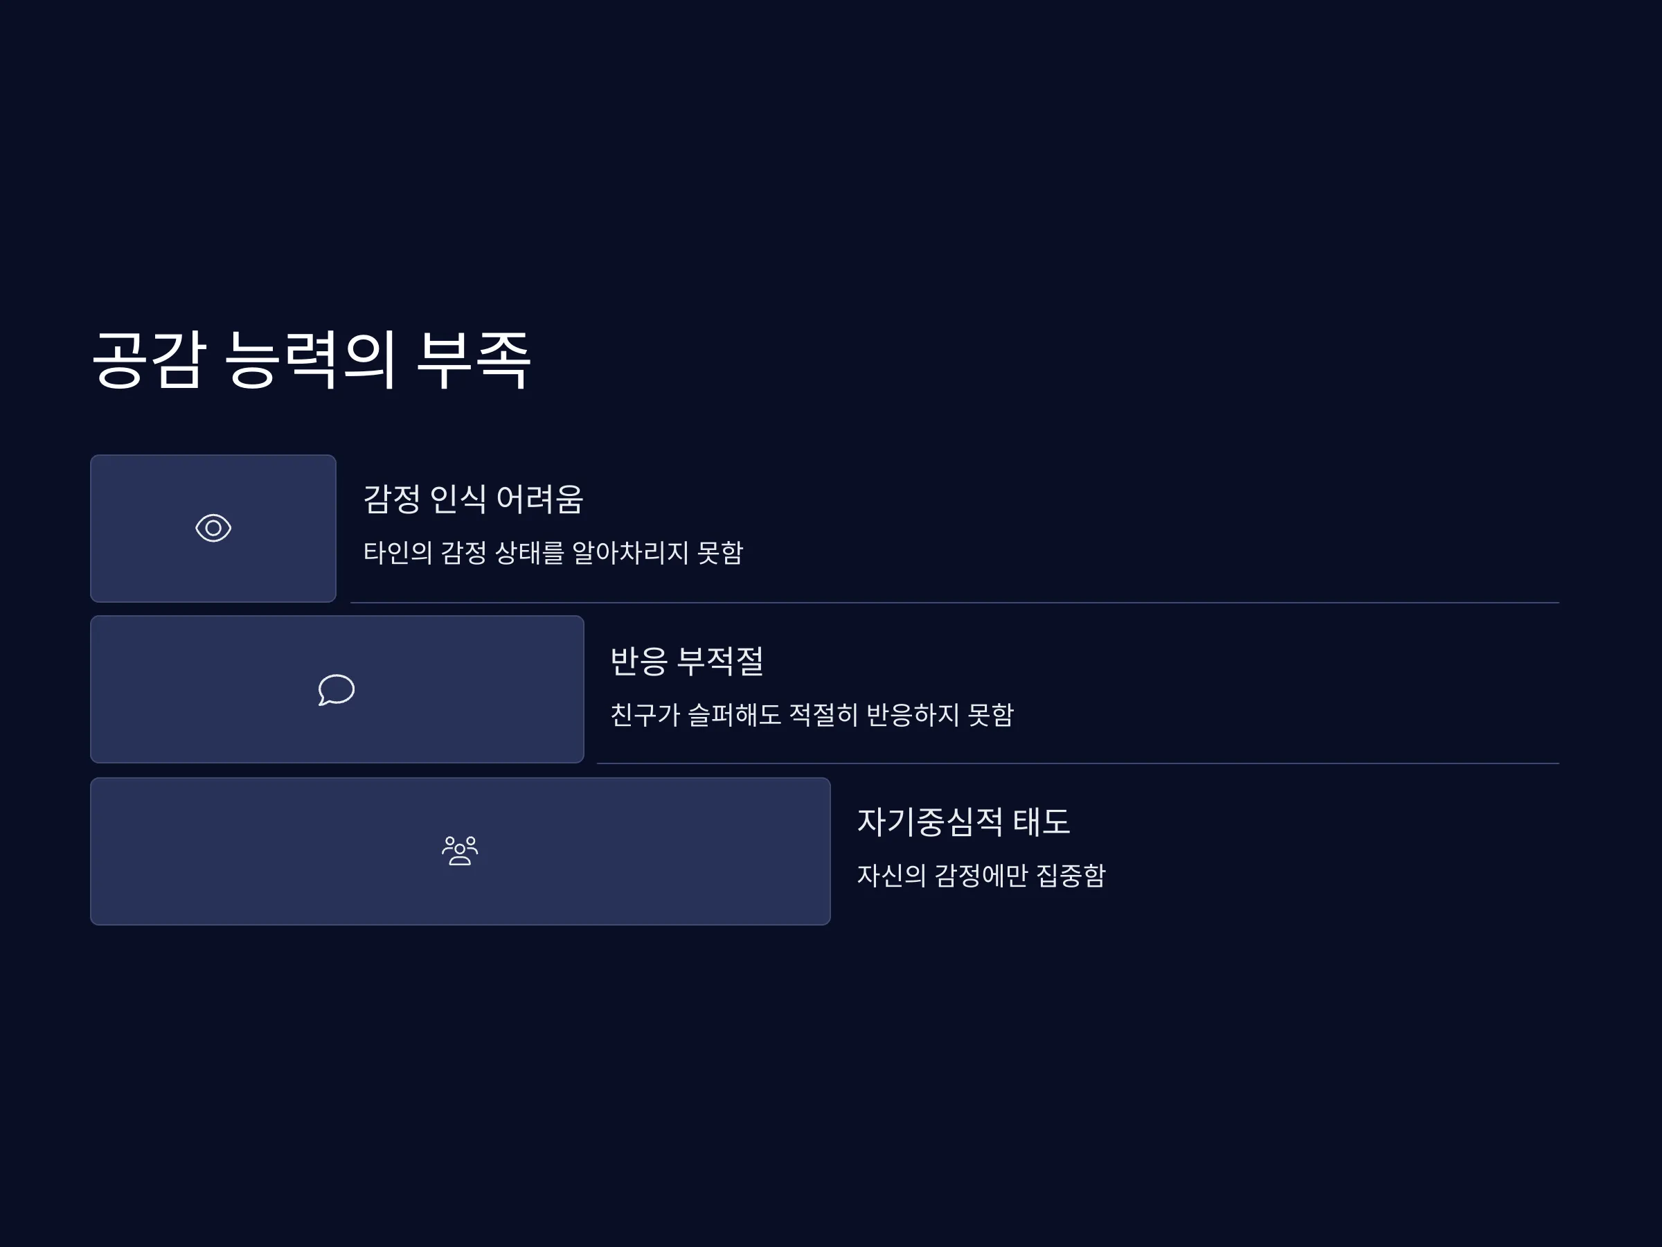Click the word 부족 in the title
The image size is (1662, 1247).
pos(474,360)
